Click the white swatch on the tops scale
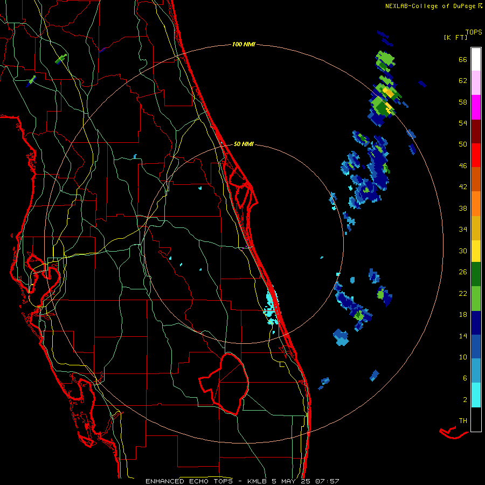This screenshot has width=485, height=485. [476, 59]
